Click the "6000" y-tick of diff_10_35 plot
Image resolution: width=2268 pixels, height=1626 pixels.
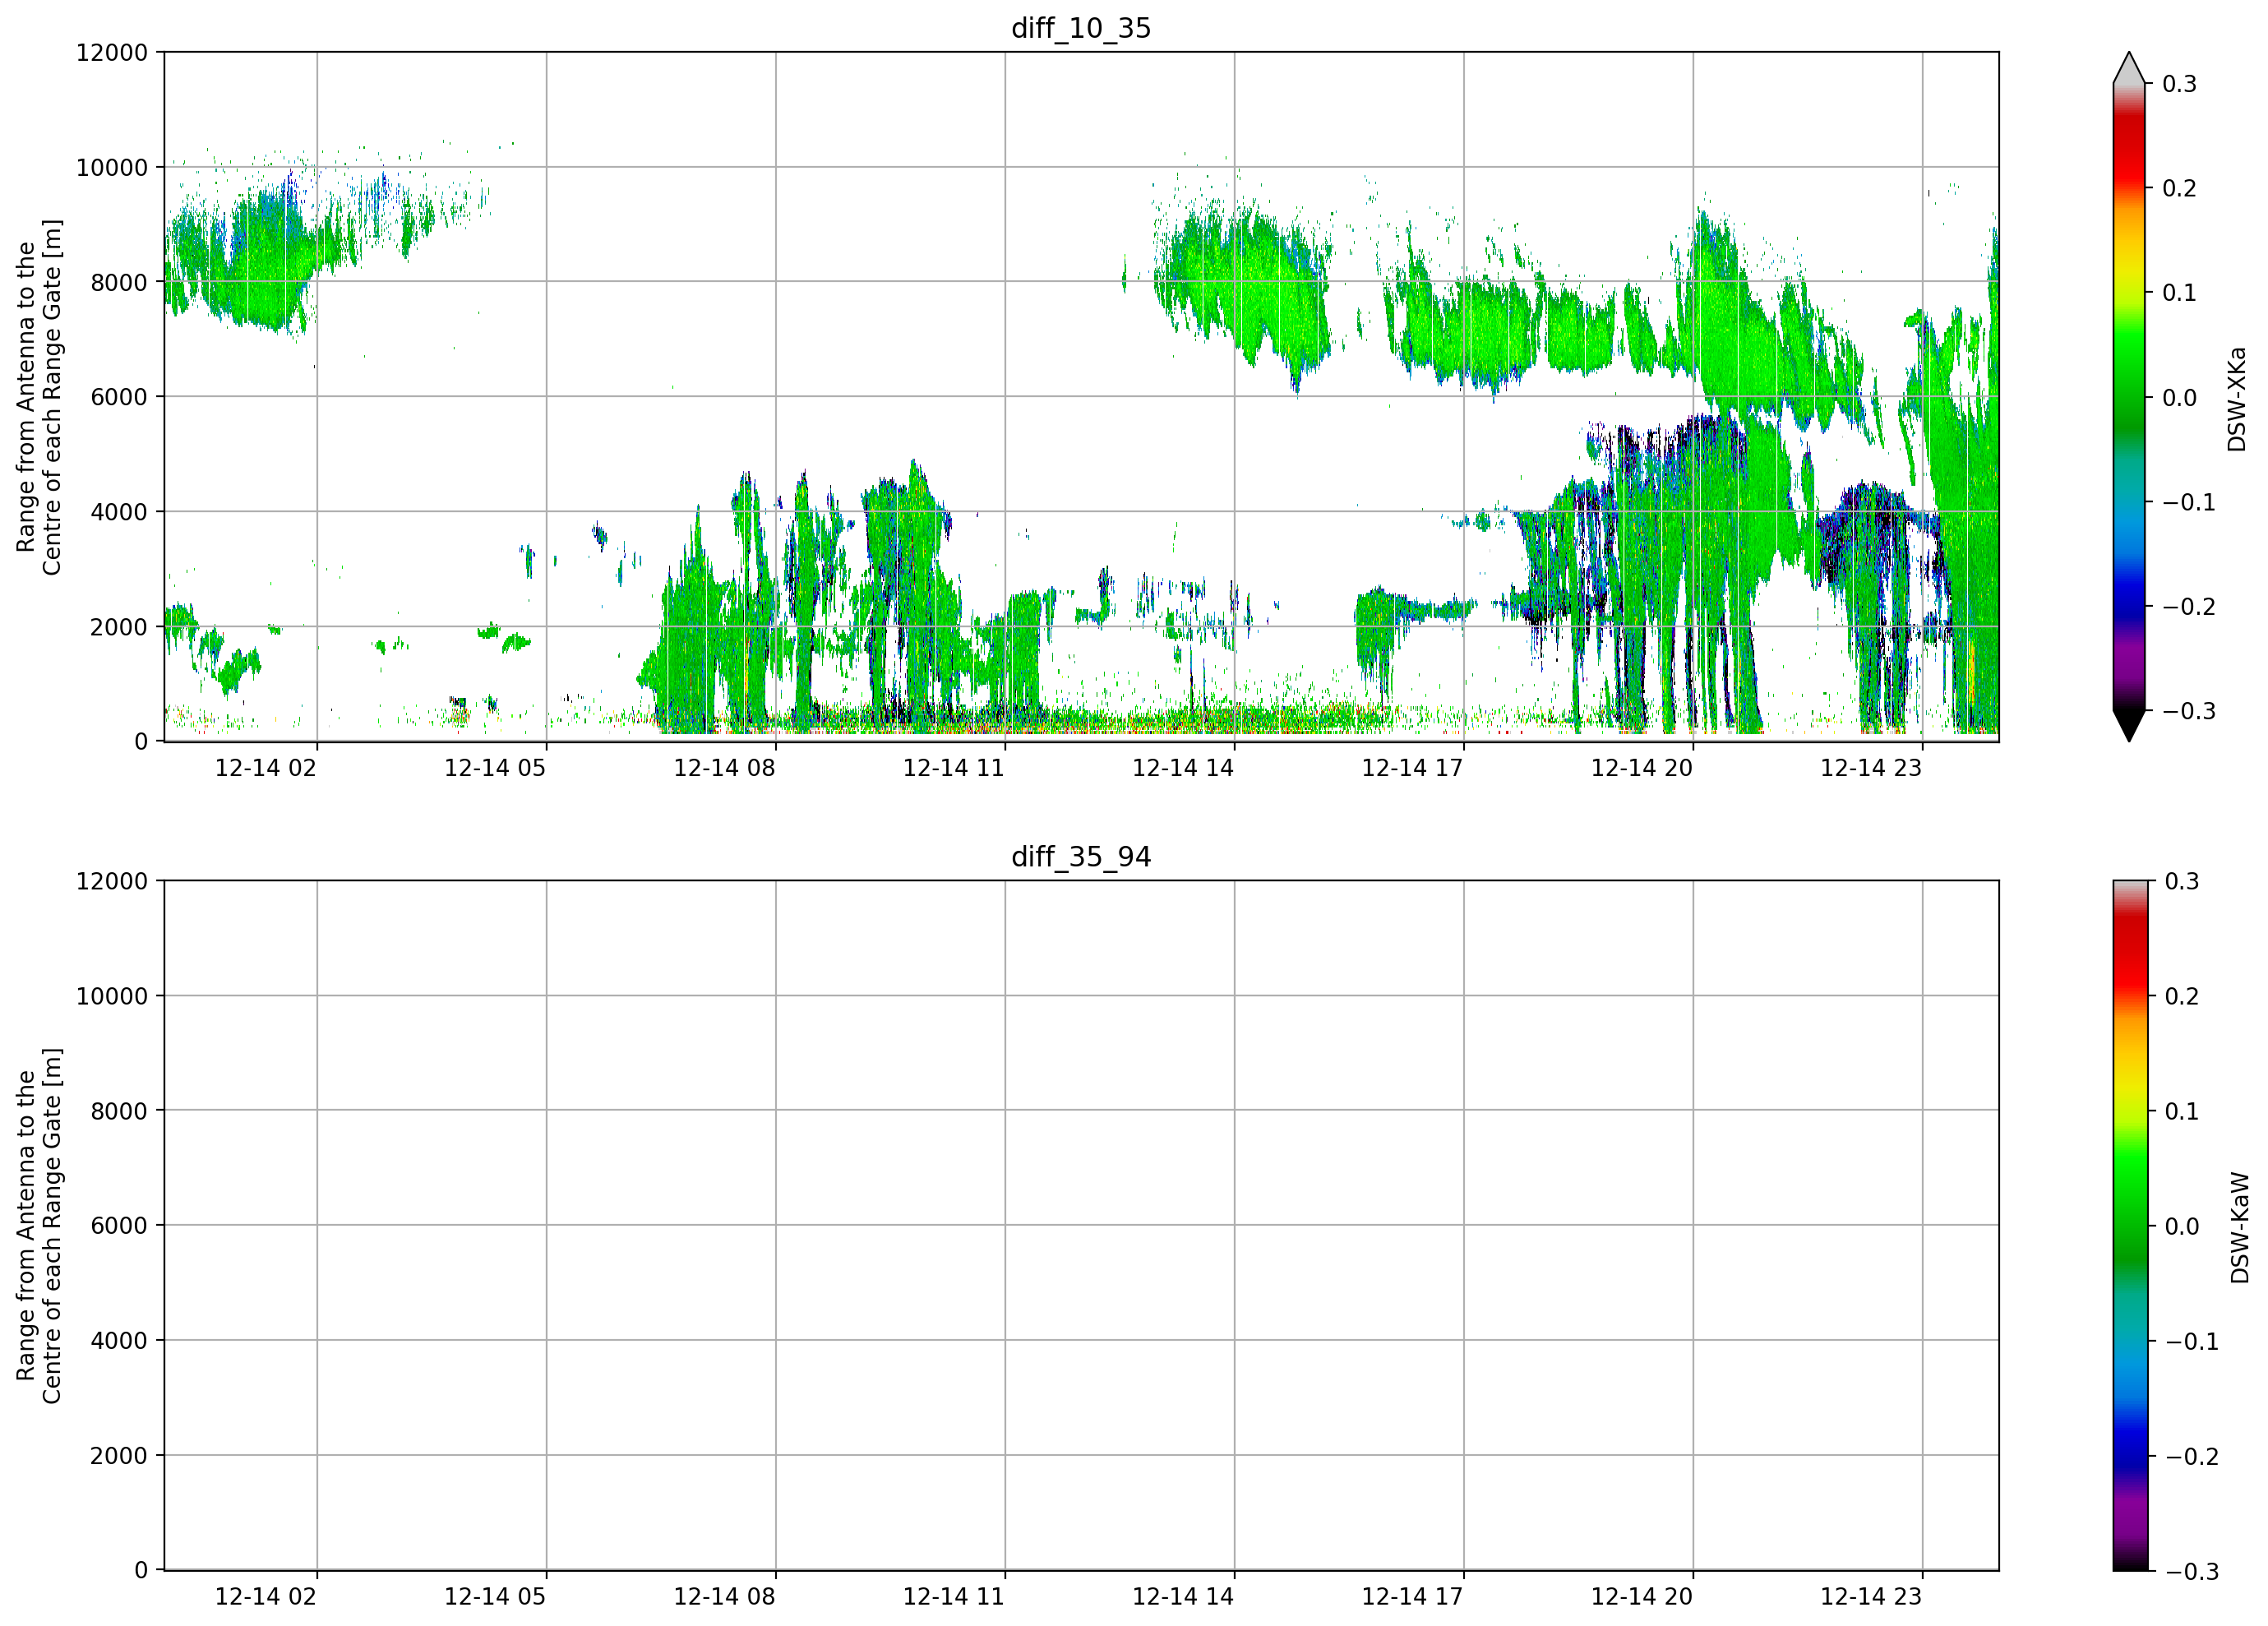pyautogui.click(x=119, y=397)
